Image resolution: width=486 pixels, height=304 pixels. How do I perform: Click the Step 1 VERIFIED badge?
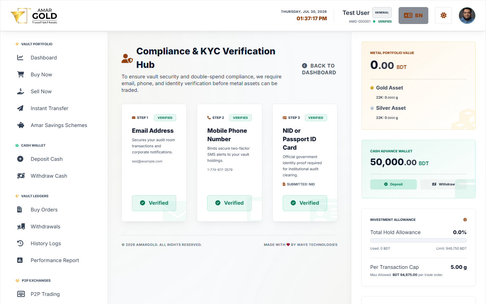pos(165,118)
